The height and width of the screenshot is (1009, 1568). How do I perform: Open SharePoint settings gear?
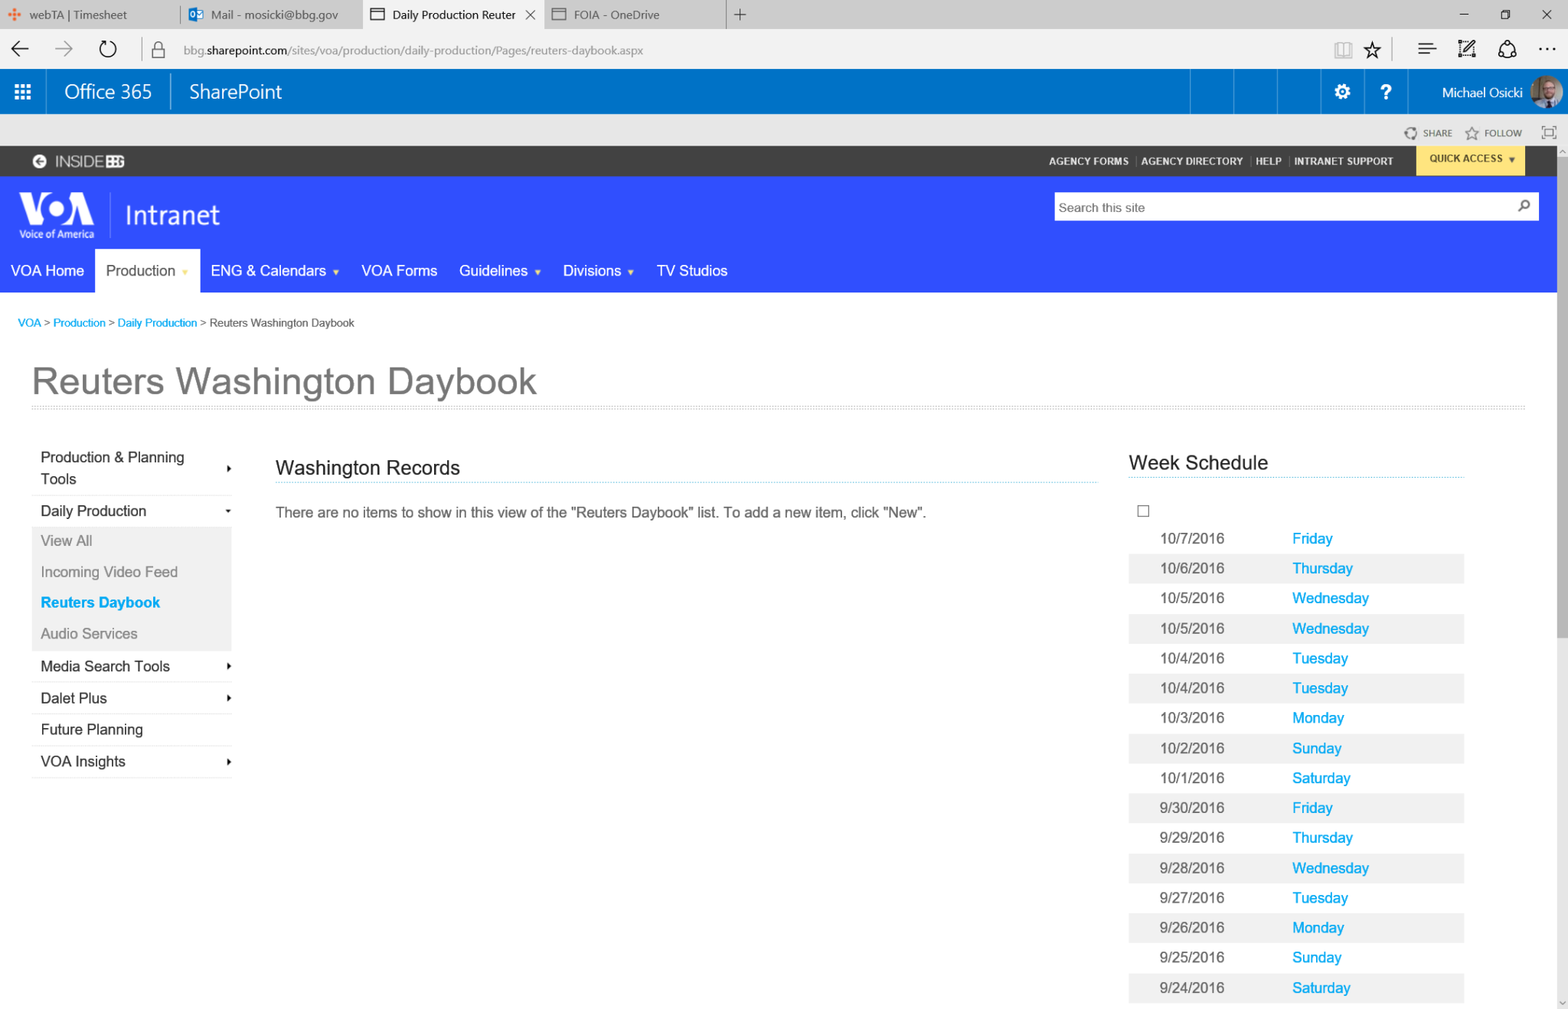point(1342,92)
